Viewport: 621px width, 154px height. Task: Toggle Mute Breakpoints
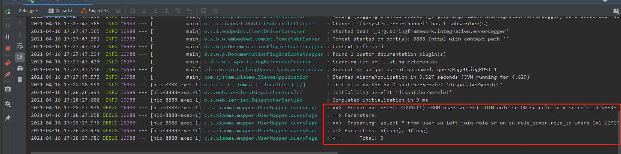click(8, 74)
